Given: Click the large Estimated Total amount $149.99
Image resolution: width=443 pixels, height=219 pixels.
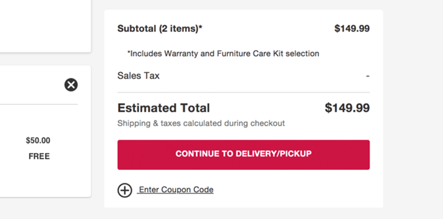Looking at the screenshot, I should (347, 108).
